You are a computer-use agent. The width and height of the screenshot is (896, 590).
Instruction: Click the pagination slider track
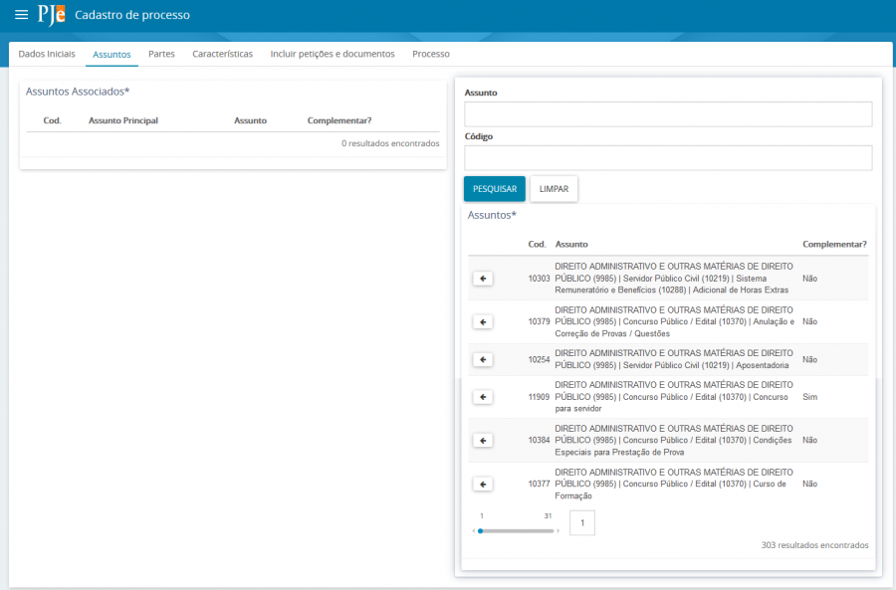518,531
